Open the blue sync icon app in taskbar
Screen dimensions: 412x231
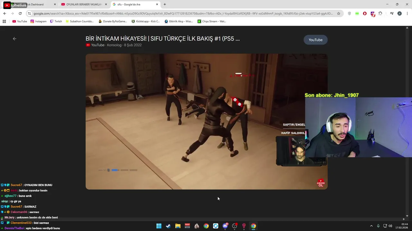click(x=216, y=226)
